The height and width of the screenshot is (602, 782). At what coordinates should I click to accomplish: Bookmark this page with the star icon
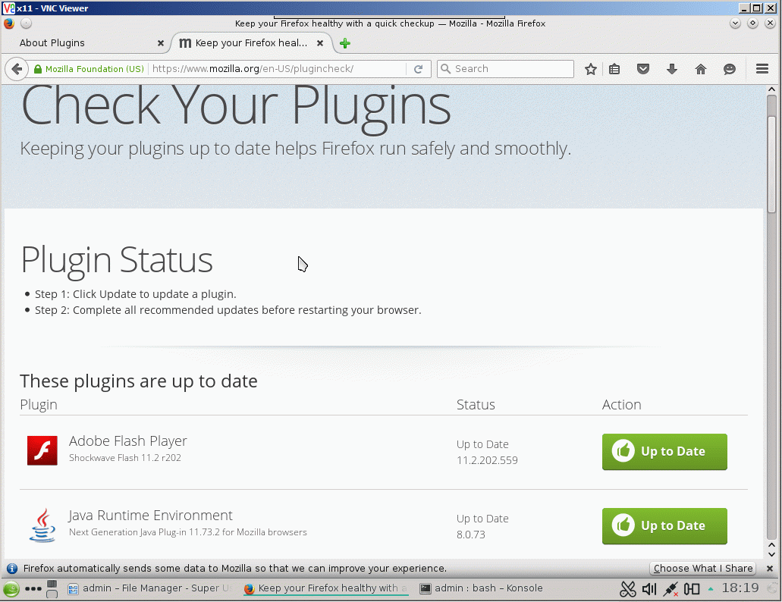[x=591, y=69]
